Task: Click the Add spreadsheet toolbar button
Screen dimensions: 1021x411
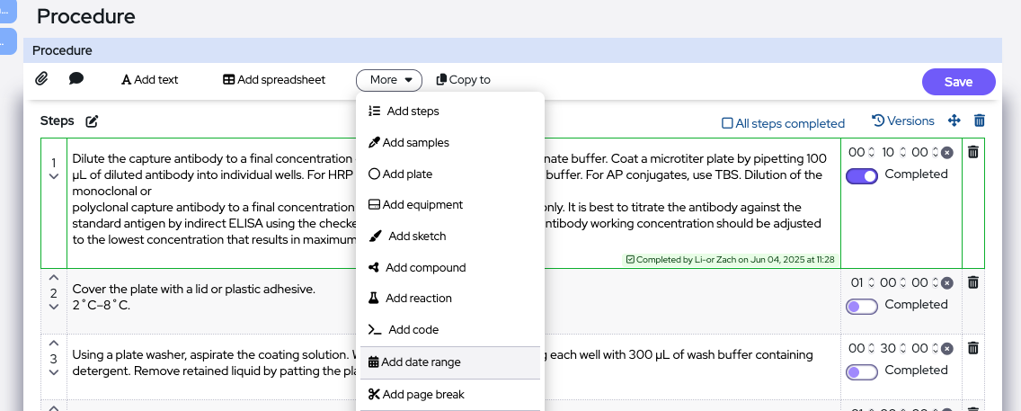Action: click(x=274, y=80)
